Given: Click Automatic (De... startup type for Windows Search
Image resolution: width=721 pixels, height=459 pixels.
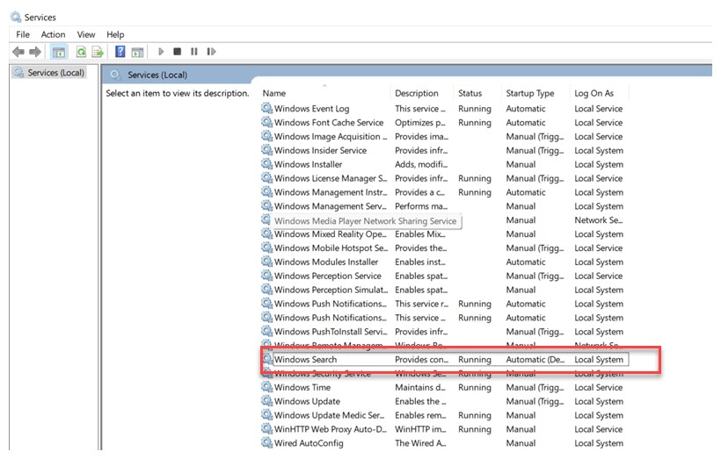Looking at the screenshot, I should point(535,360).
